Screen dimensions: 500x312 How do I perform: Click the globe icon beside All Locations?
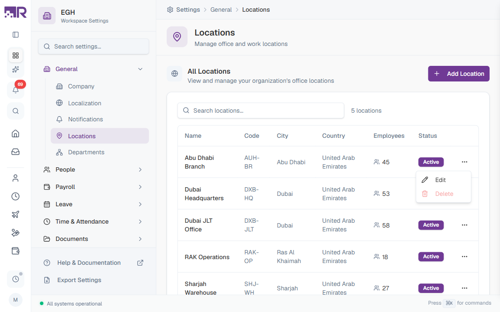[174, 74]
